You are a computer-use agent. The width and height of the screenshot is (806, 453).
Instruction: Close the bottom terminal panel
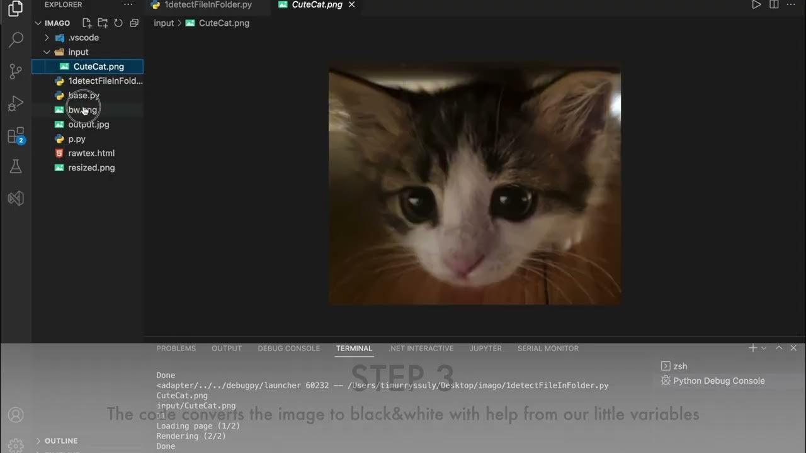tap(793, 348)
